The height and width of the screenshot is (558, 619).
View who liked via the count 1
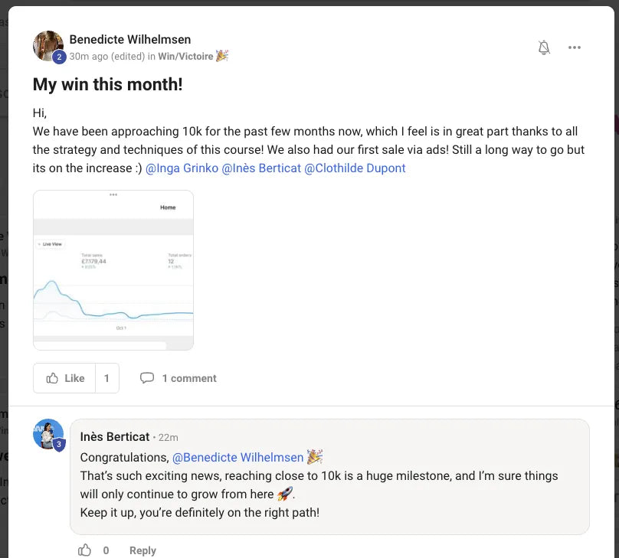click(106, 378)
